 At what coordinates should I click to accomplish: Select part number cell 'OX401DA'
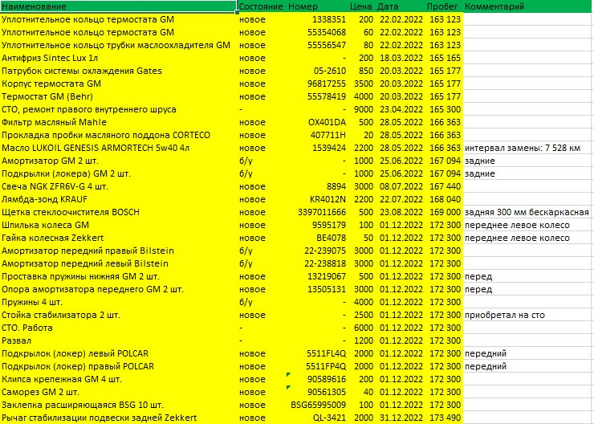(x=317, y=122)
